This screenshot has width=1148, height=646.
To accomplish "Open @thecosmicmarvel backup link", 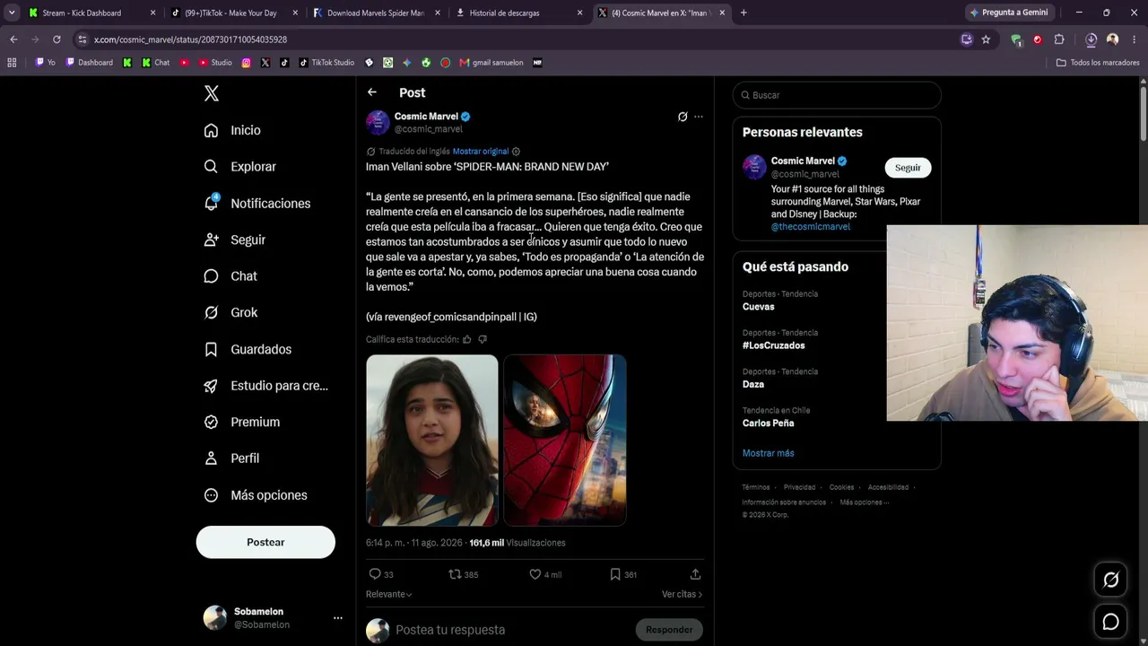I will (811, 227).
